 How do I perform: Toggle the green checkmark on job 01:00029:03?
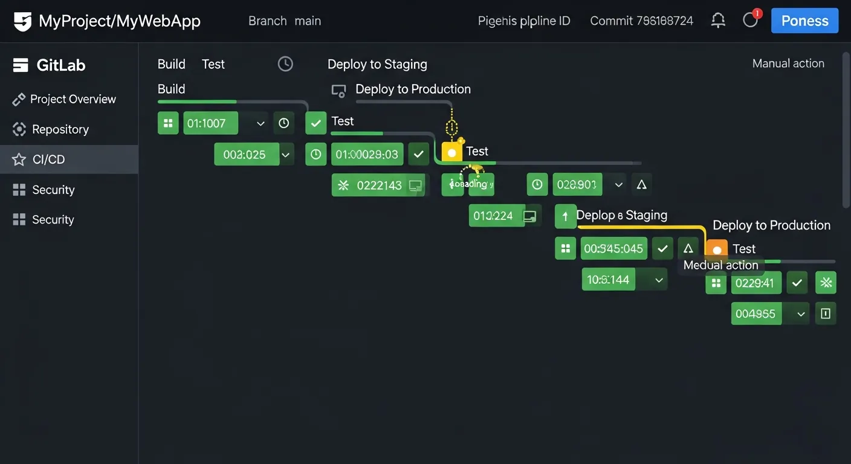coord(418,154)
